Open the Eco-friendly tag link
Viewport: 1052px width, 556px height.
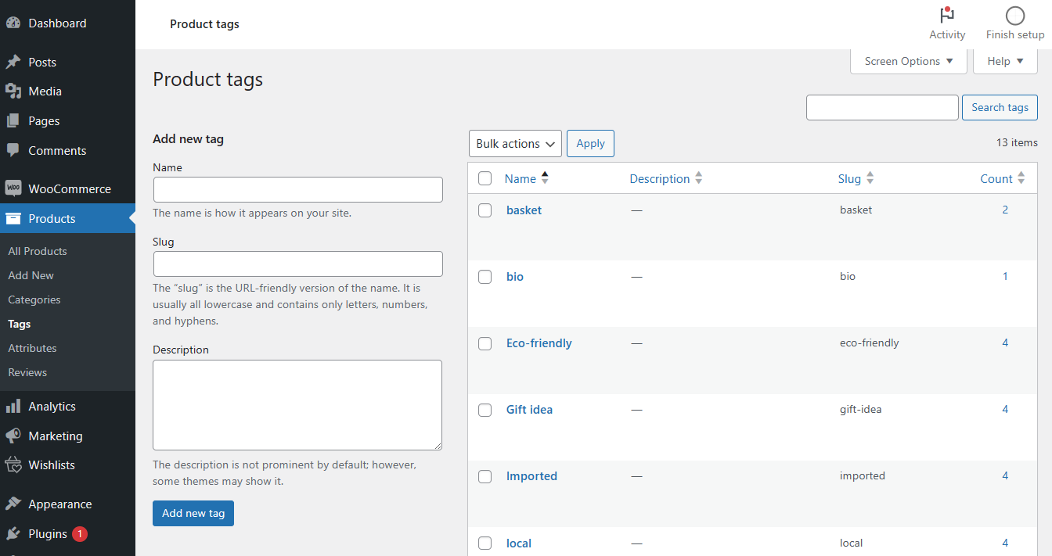(x=539, y=343)
